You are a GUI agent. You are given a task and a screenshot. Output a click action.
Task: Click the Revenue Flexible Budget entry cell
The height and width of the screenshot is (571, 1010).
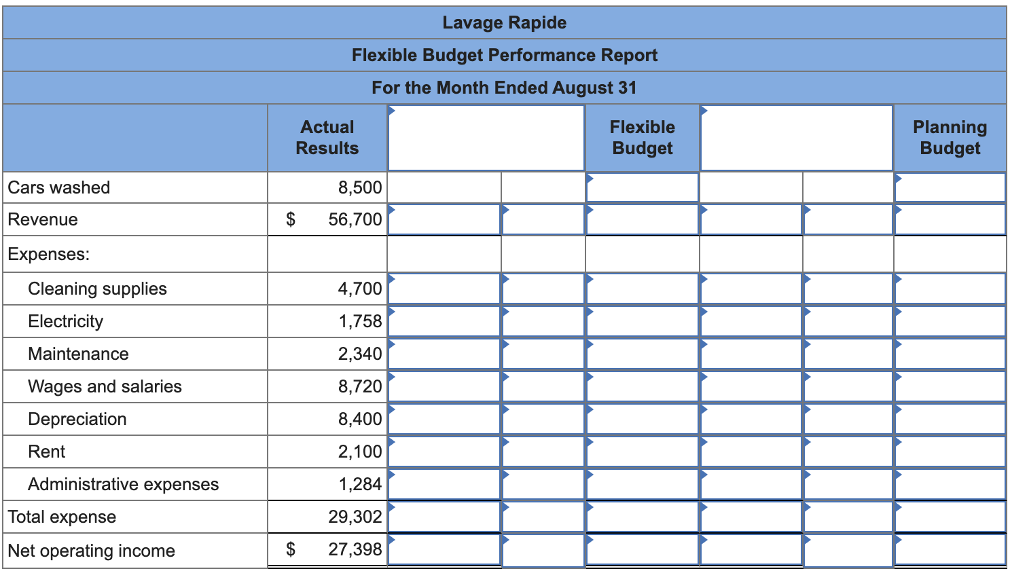[x=642, y=219]
